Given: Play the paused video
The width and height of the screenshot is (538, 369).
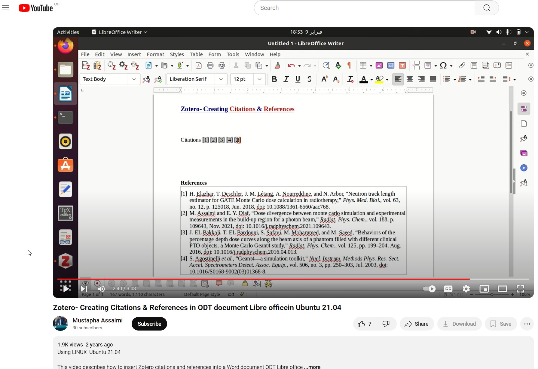Looking at the screenshot, I should click(66, 289).
